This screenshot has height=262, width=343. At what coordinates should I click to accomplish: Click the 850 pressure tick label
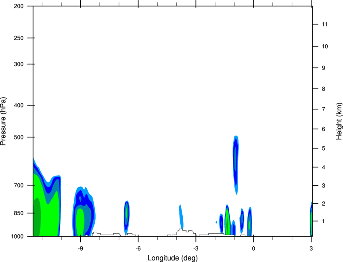pos(19,213)
